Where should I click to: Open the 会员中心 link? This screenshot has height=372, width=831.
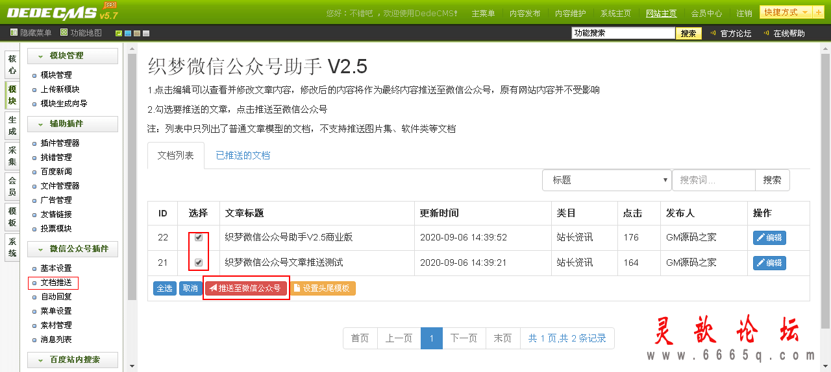[x=706, y=13]
